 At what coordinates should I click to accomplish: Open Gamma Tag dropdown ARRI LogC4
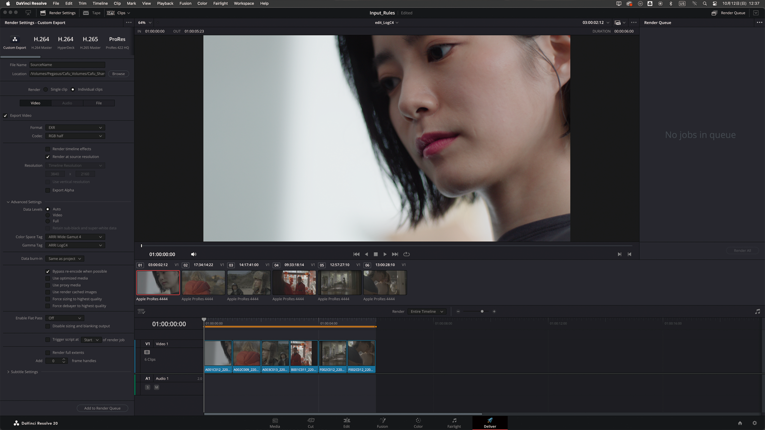(x=75, y=245)
